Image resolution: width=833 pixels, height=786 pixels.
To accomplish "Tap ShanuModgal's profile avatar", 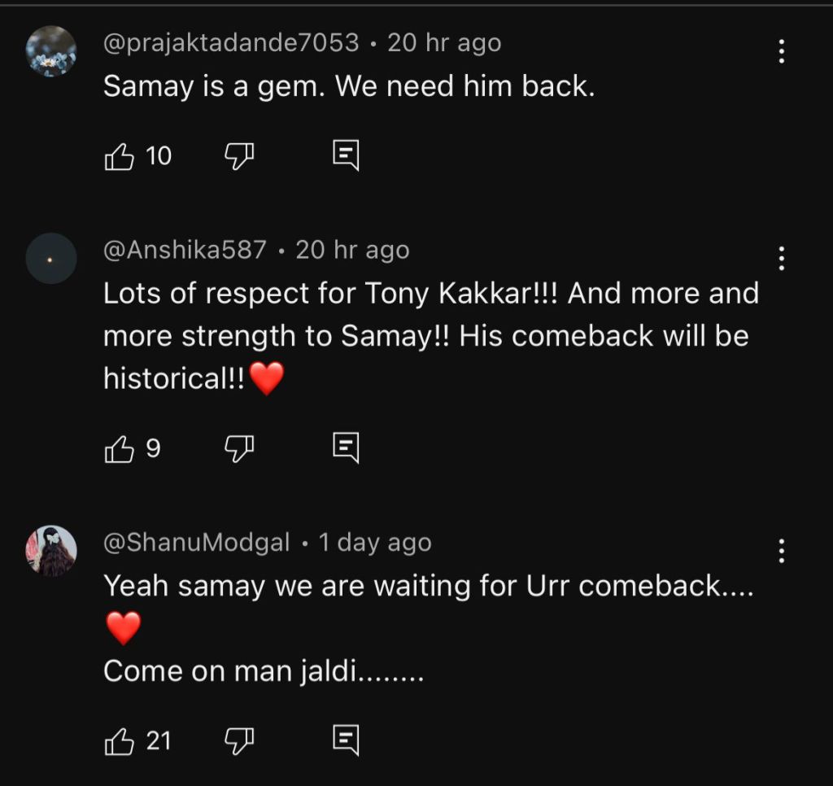I will coord(51,551).
